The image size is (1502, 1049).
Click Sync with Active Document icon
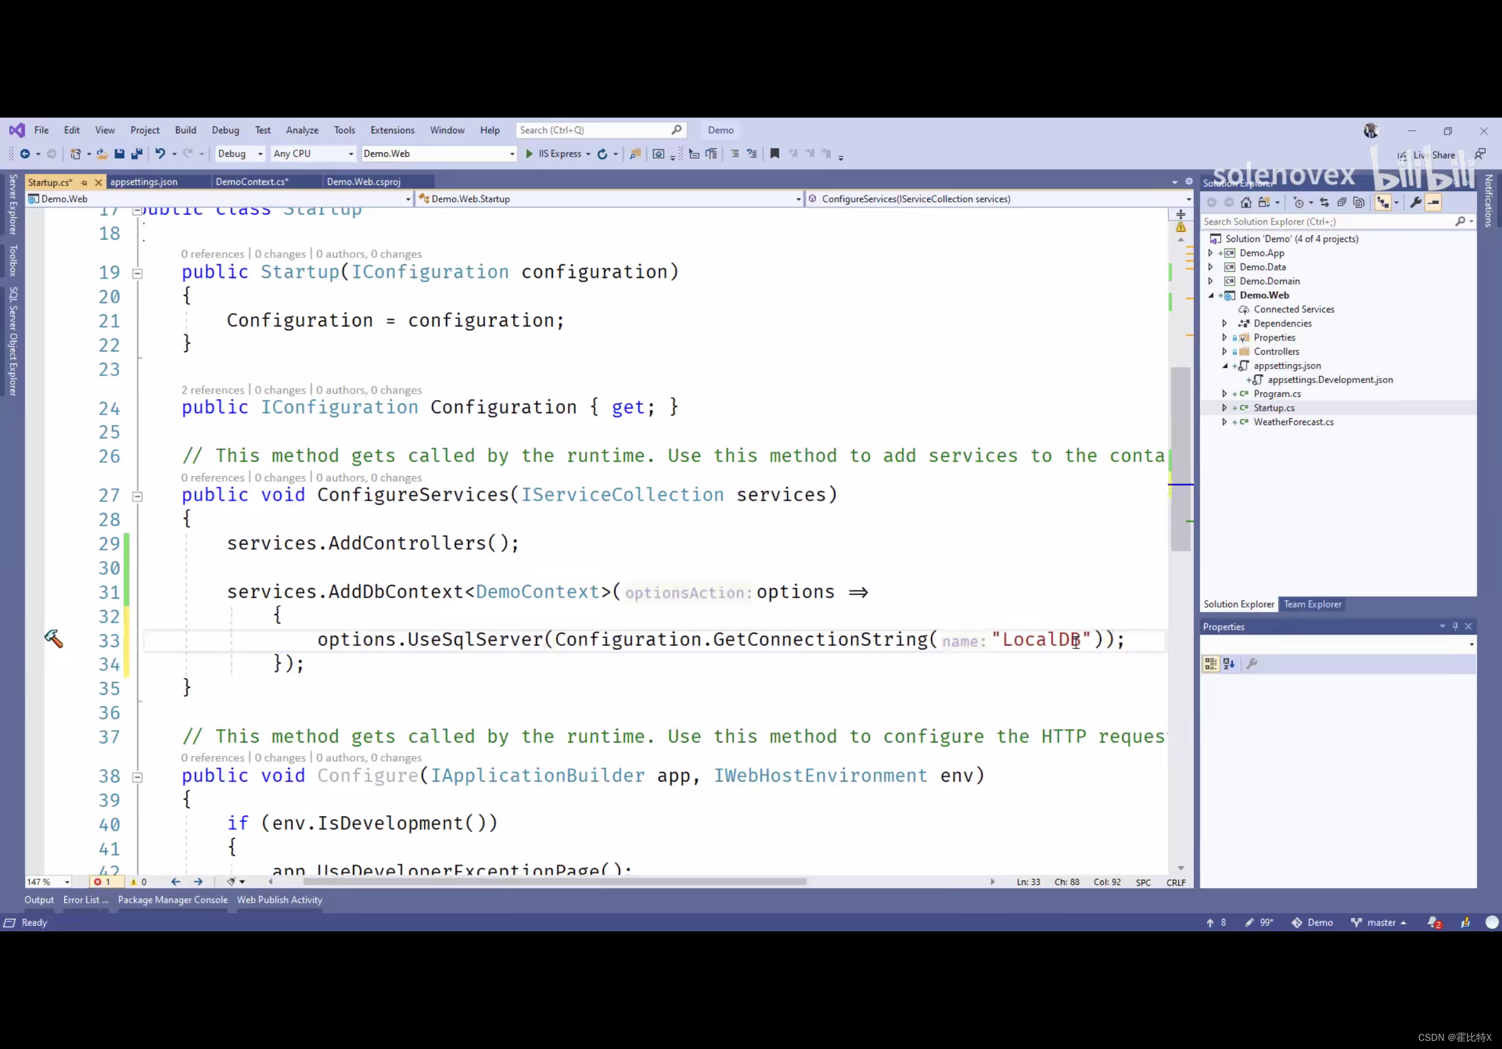[1325, 203]
